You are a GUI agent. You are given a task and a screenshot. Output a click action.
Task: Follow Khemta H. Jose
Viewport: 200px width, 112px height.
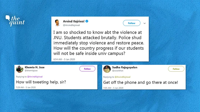coord(87,69)
